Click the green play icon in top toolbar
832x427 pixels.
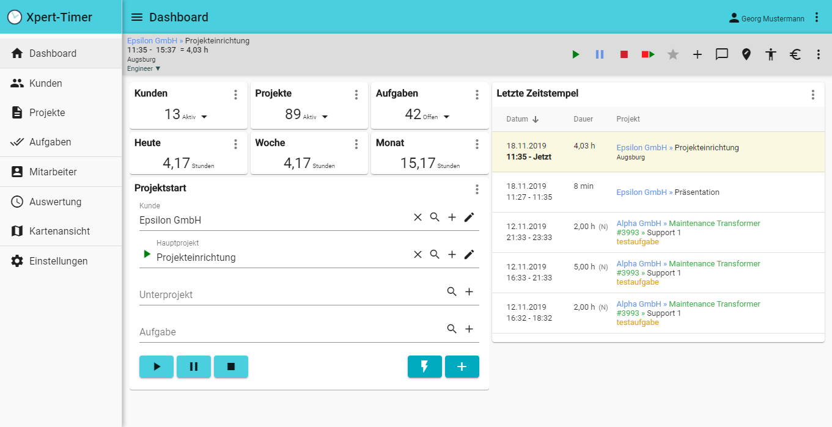[575, 54]
